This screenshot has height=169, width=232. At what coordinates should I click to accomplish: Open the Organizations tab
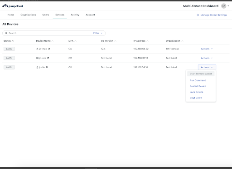coord(28,15)
